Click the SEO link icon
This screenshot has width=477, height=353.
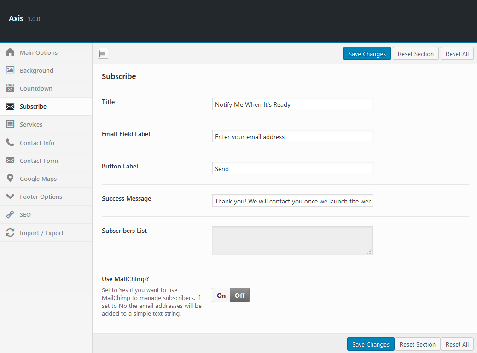(x=10, y=214)
